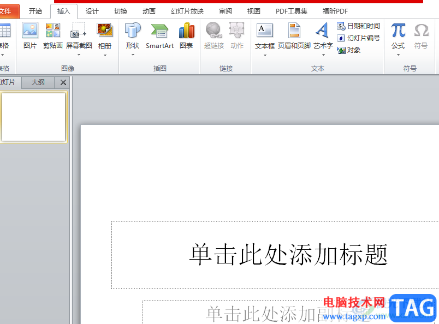Expand the Table (表格) dropdown arrow
This screenshot has height=324, width=439.
pyautogui.click(x=2, y=55)
